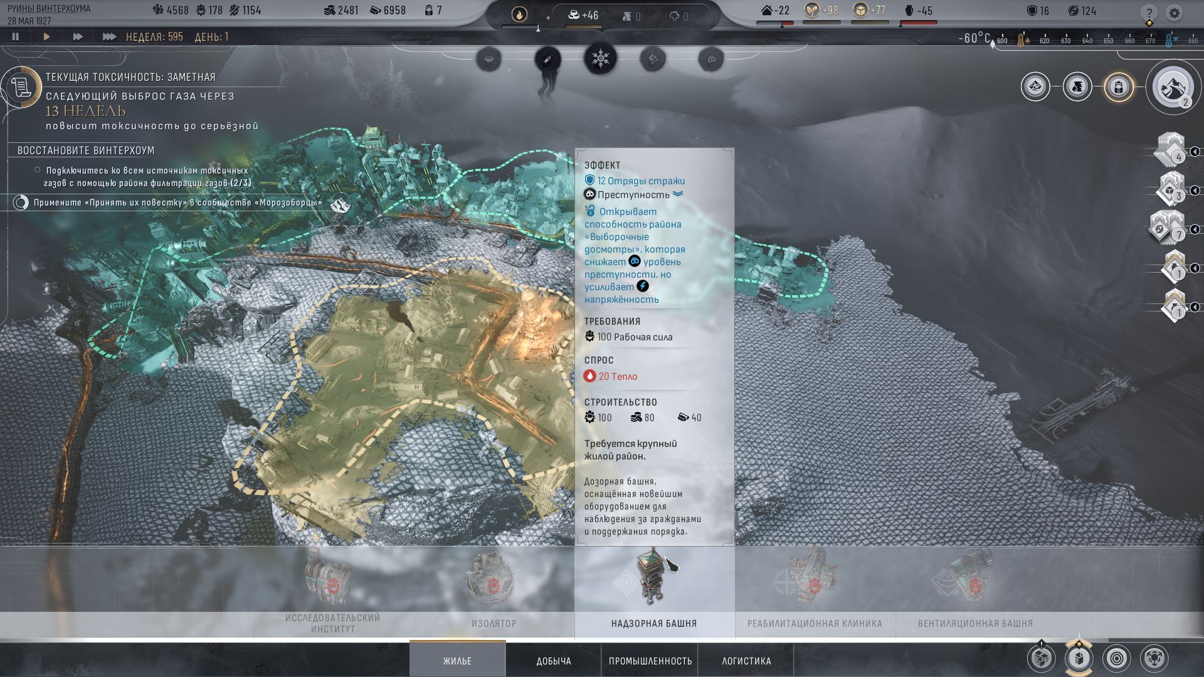Click the concentric rings icon in bottom-right corner
1204x677 pixels.
[1116, 658]
